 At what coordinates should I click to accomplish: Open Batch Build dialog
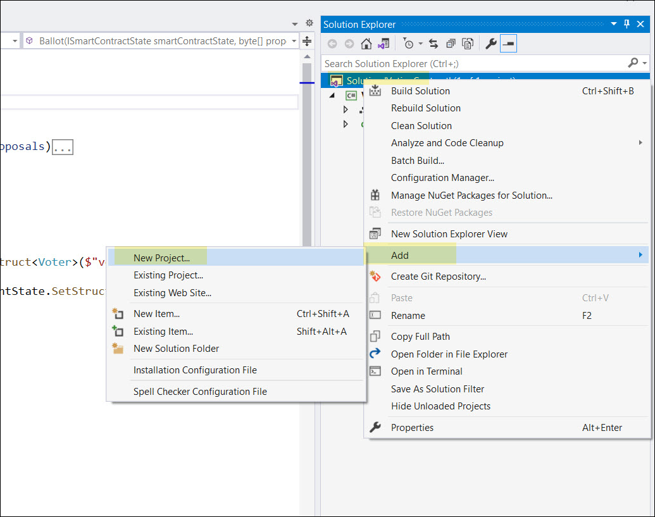(x=507, y=160)
